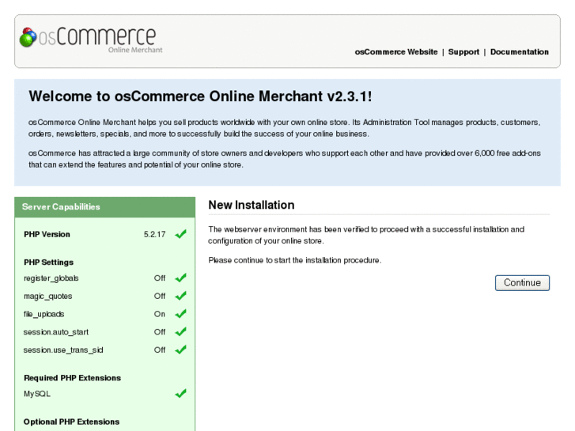Click the checkmark in the file_uploads row
575x431 pixels.
(180, 314)
